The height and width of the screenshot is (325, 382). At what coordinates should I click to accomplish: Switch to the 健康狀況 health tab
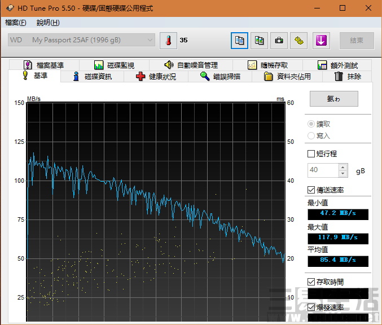click(156, 77)
